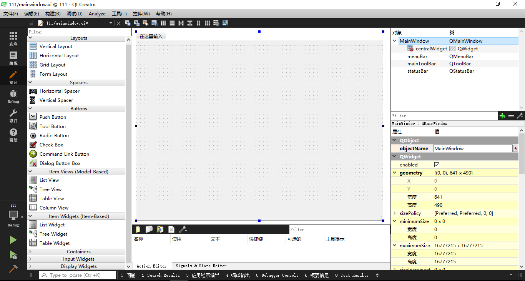
Task: Switch to Signals & Slots Editor tab
Action: [x=201, y=266]
